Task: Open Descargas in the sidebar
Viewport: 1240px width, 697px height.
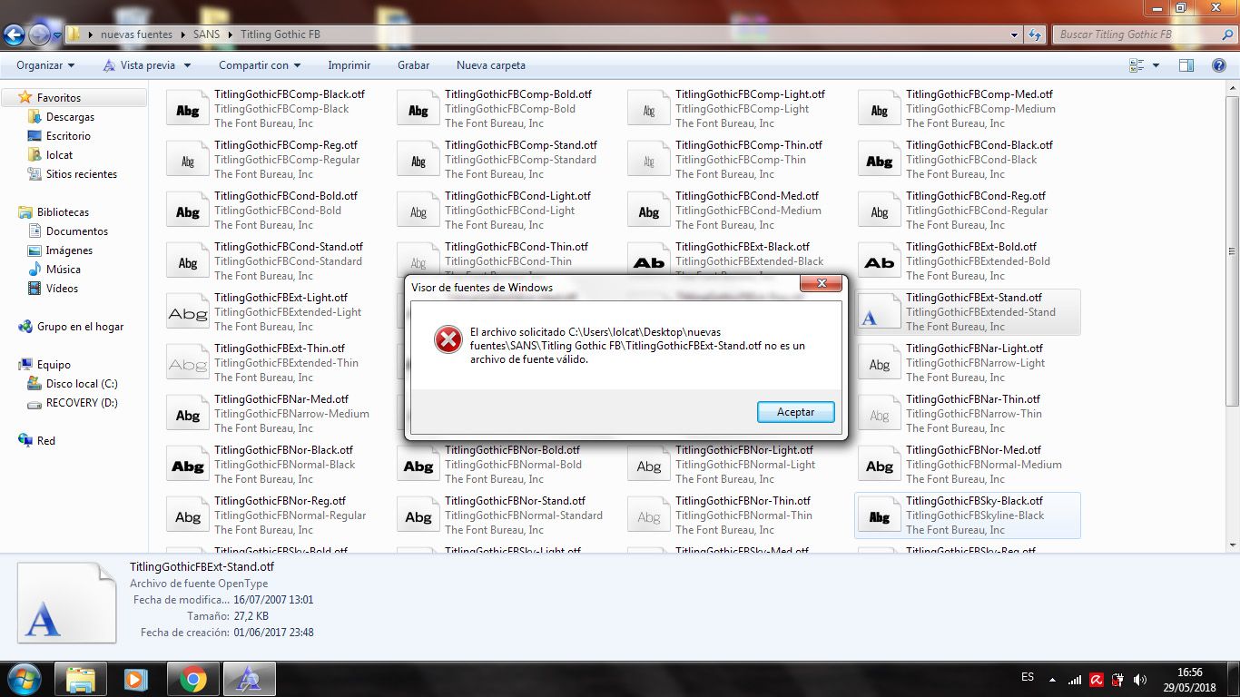Action: pyautogui.click(x=70, y=117)
